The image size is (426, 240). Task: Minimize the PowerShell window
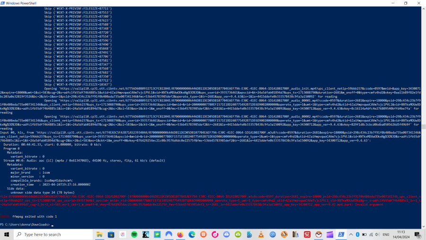[393, 3]
